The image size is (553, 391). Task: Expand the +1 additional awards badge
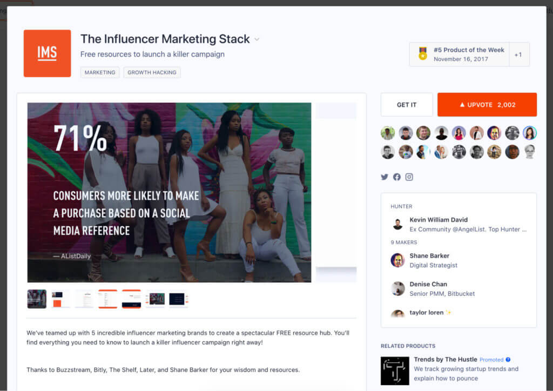(518, 53)
